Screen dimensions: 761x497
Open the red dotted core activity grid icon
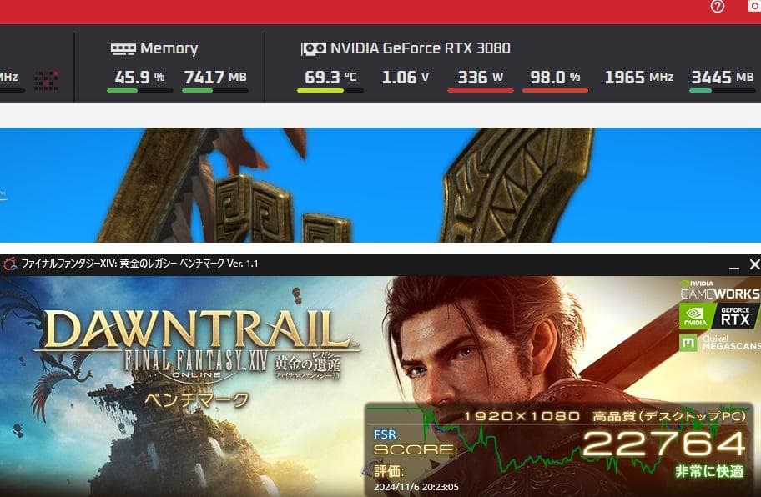[46, 80]
